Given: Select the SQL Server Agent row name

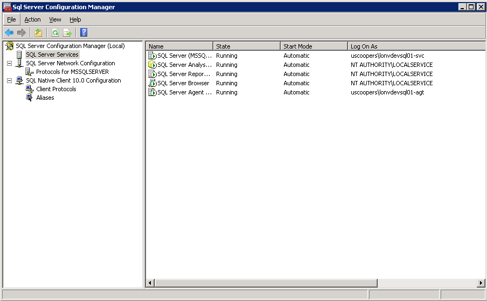Looking at the screenshot, I should (184, 92).
